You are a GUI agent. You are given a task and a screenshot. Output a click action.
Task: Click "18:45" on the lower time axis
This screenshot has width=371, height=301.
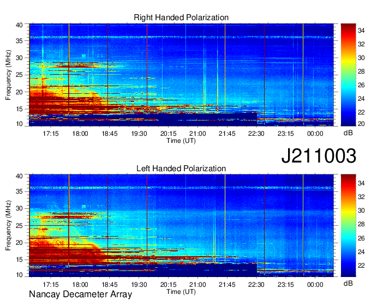point(110,285)
